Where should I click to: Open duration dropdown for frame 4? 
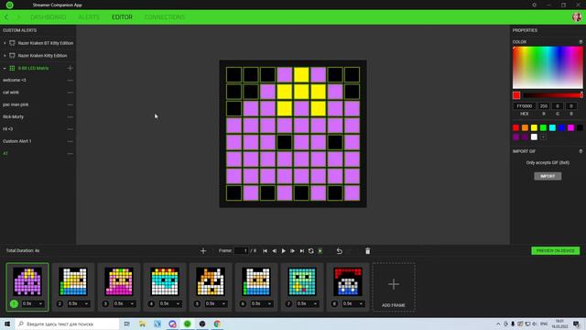point(169,303)
